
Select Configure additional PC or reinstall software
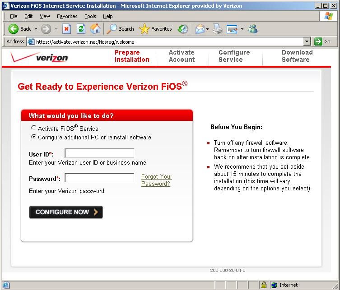point(34,137)
